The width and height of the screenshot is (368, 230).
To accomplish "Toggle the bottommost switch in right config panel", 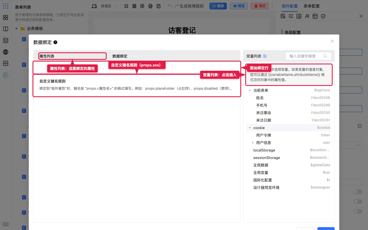I will tap(358, 211).
